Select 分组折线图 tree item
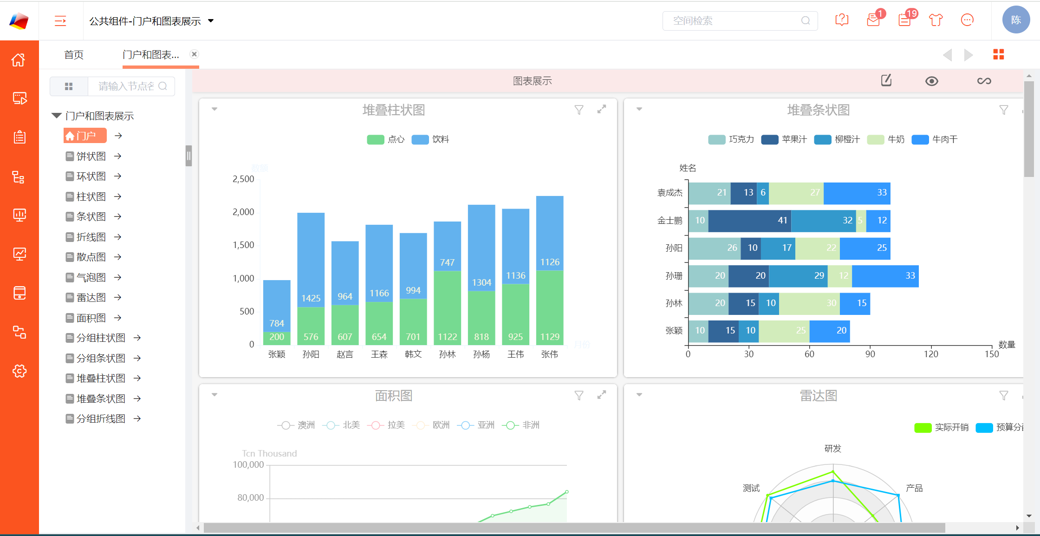 tap(96, 418)
